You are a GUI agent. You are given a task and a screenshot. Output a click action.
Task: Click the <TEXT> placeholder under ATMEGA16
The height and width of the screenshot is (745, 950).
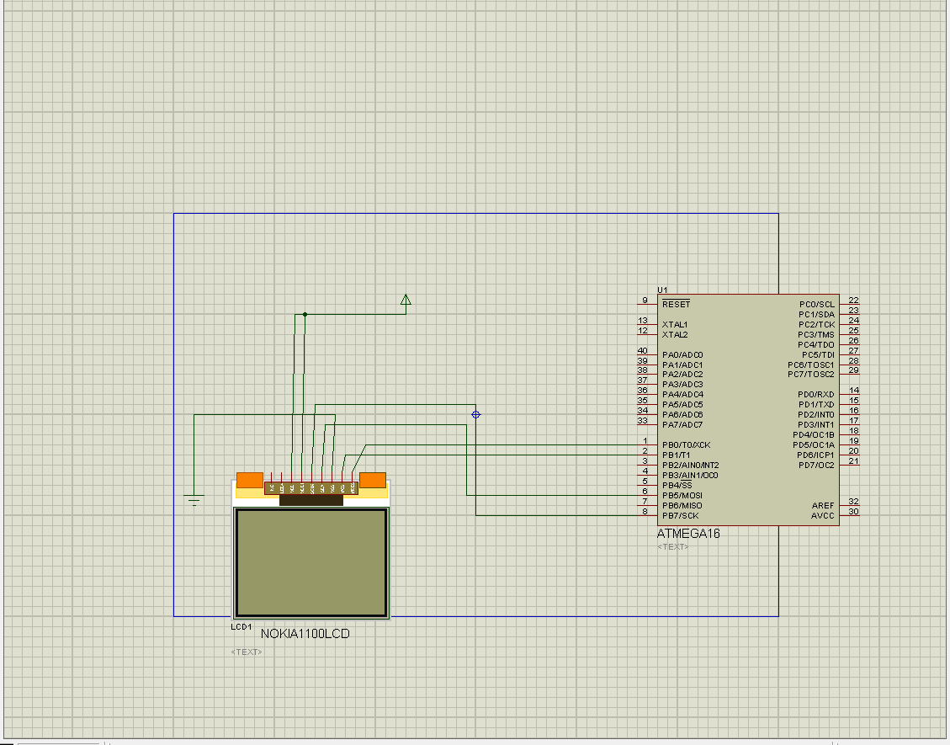coord(672,547)
